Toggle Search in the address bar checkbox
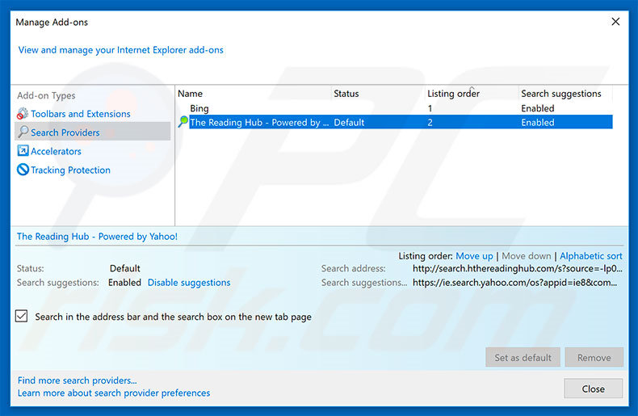Screen dimensions: 638x416 coord(22,317)
